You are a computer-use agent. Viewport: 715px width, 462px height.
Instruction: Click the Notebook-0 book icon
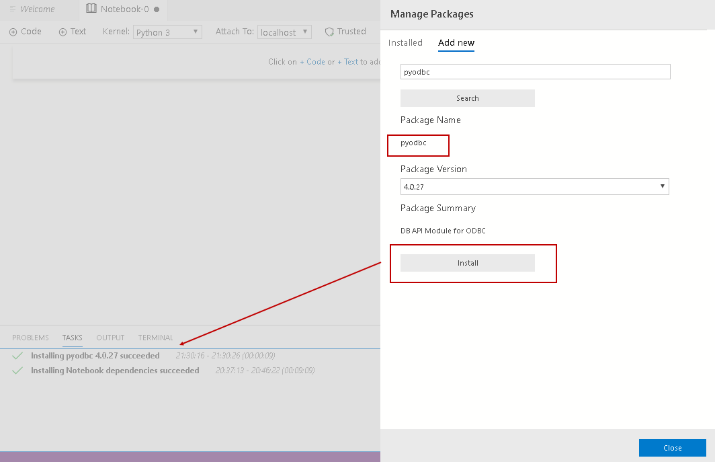[91, 9]
